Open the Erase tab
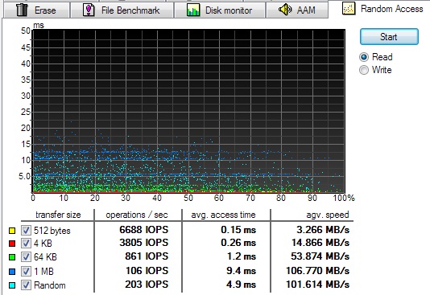The image size is (430, 295). [36, 10]
